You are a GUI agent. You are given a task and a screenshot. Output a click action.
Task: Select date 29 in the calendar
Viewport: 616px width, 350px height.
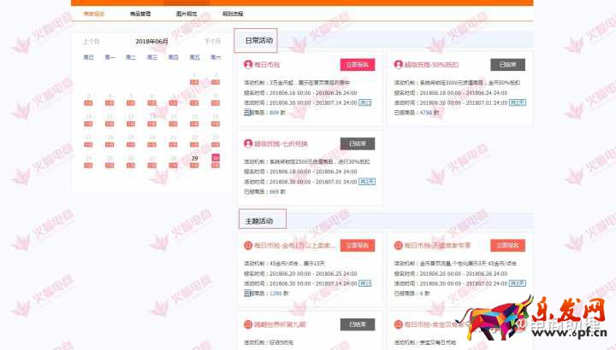[x=195, y=158]
